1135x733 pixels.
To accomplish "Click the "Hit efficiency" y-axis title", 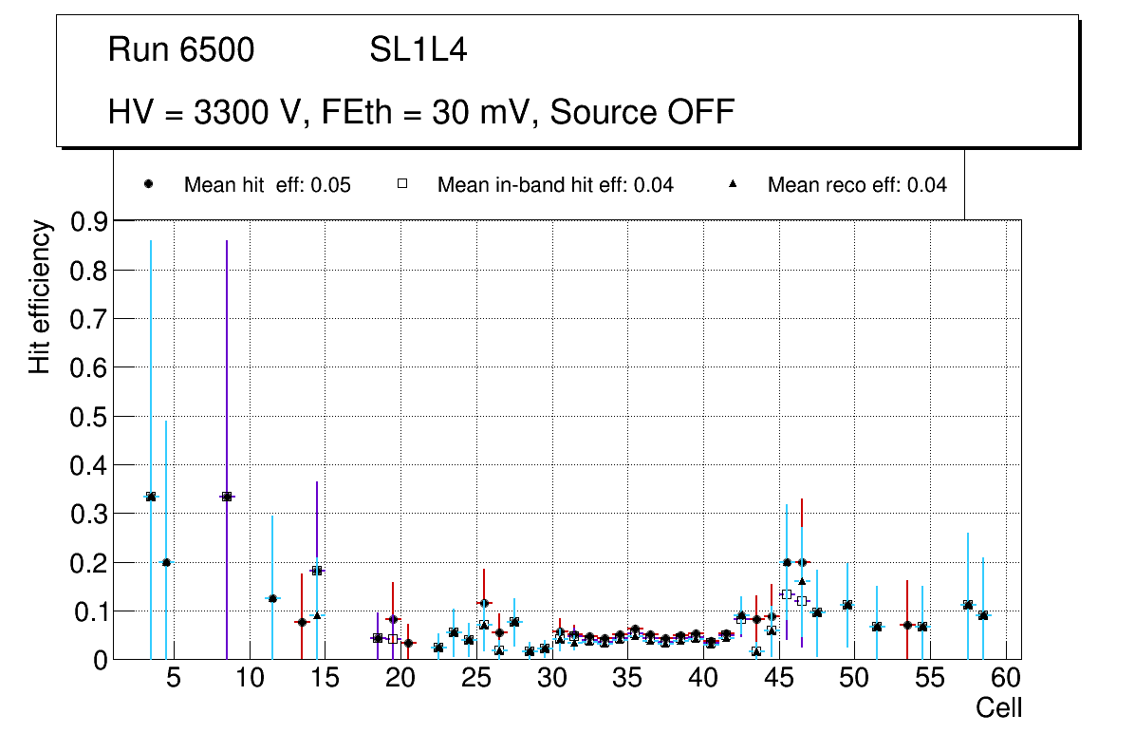I will (39, 296).
